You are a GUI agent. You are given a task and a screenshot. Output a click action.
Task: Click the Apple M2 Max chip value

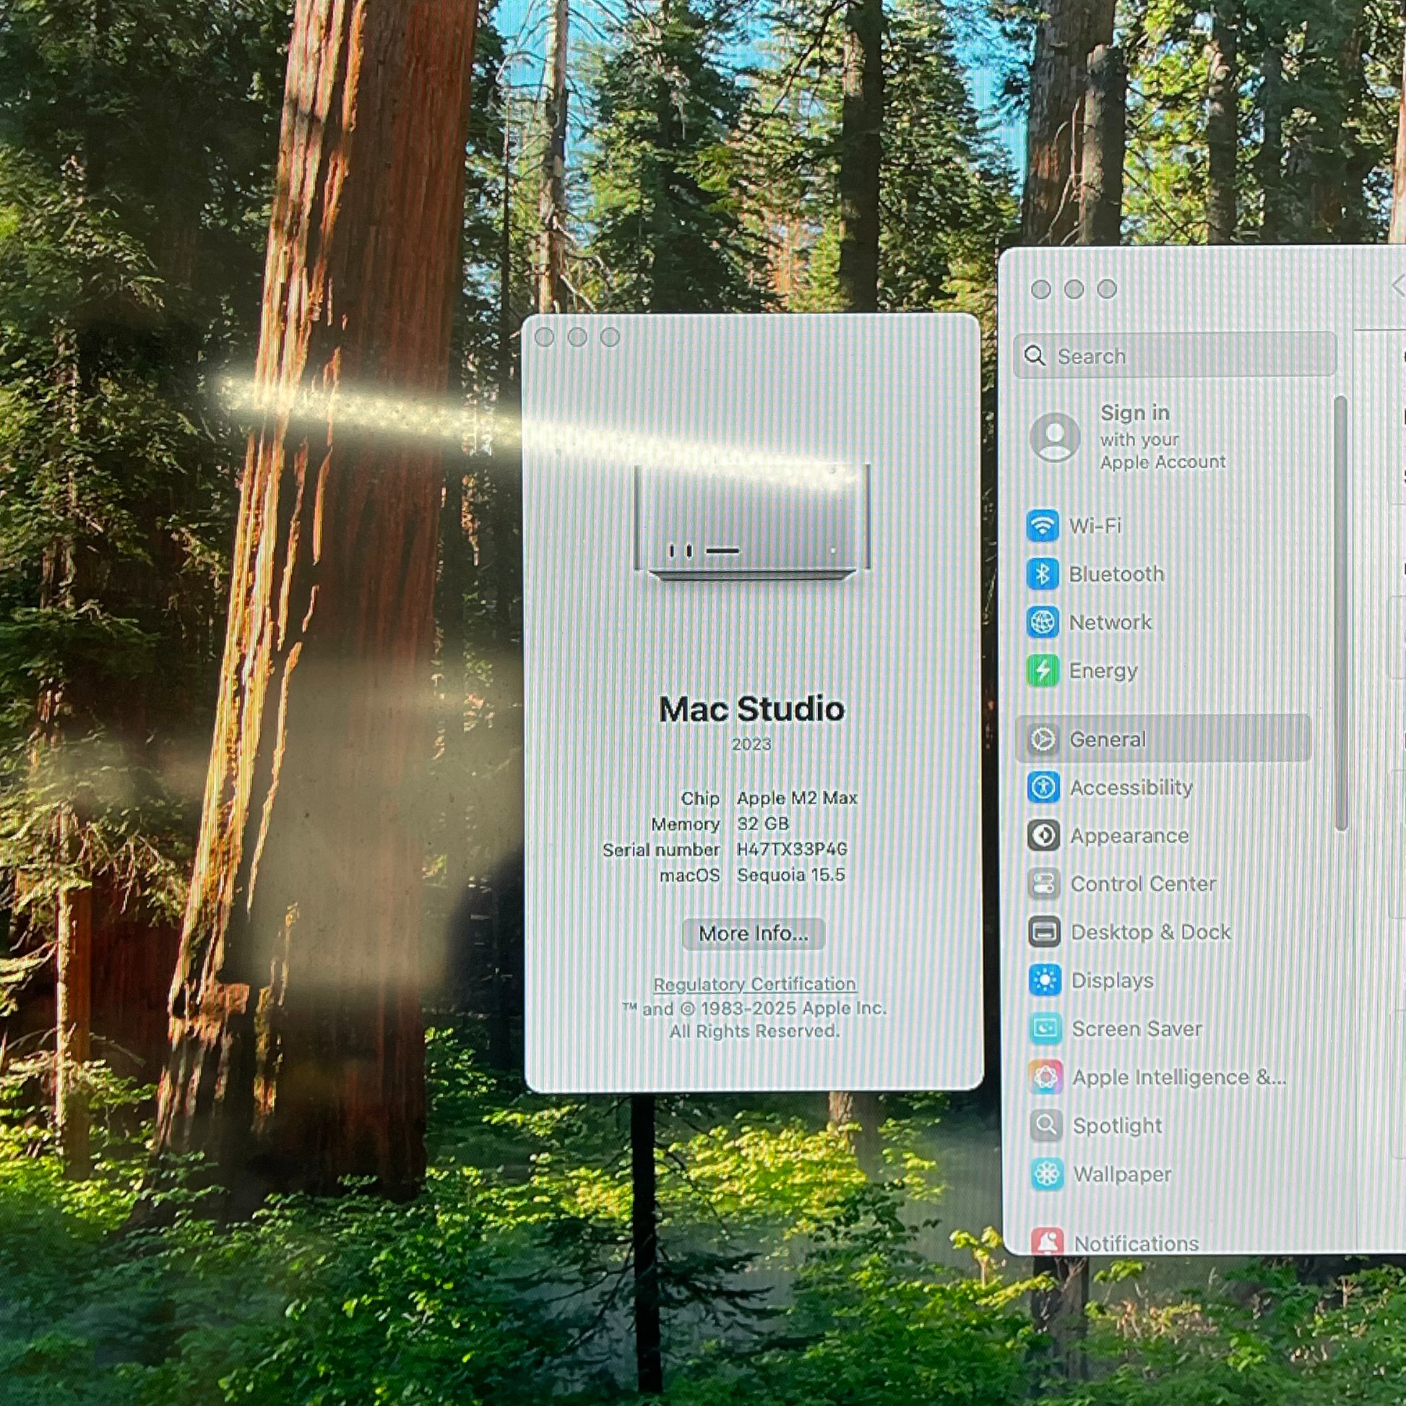coord(797,798)
